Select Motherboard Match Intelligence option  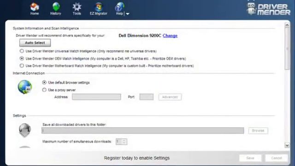coord(22,65)
